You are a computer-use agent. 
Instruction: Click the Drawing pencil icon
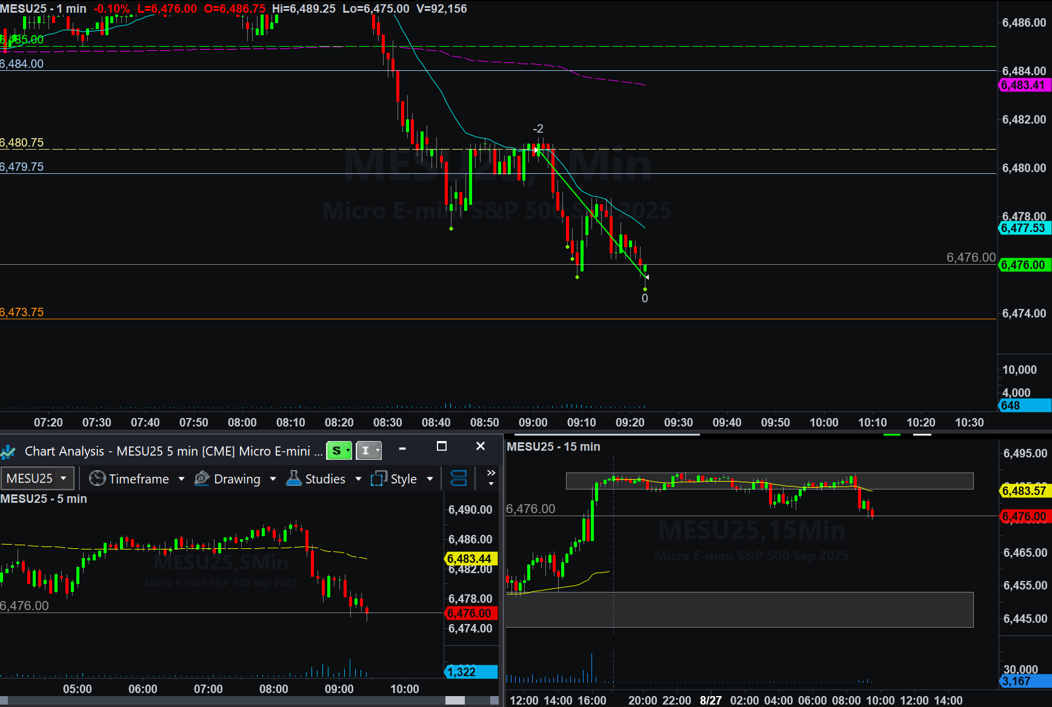(202, 479)
